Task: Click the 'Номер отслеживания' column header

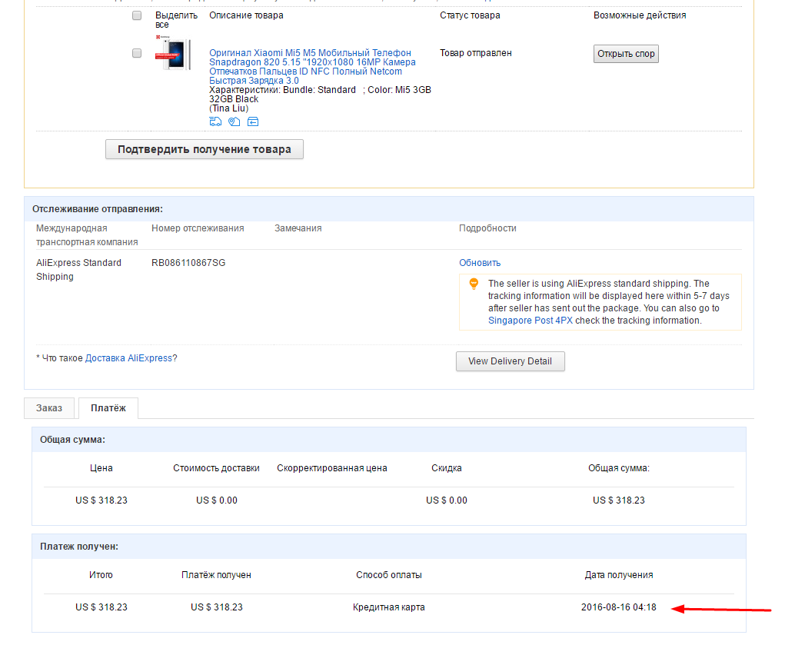Action: point(198,228)
